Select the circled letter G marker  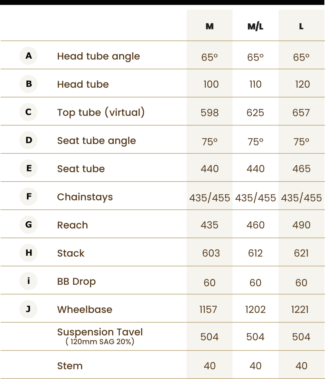[x=29, y=225]
